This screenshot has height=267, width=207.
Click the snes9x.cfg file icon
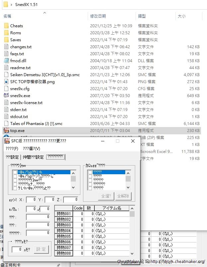[6, 89]
